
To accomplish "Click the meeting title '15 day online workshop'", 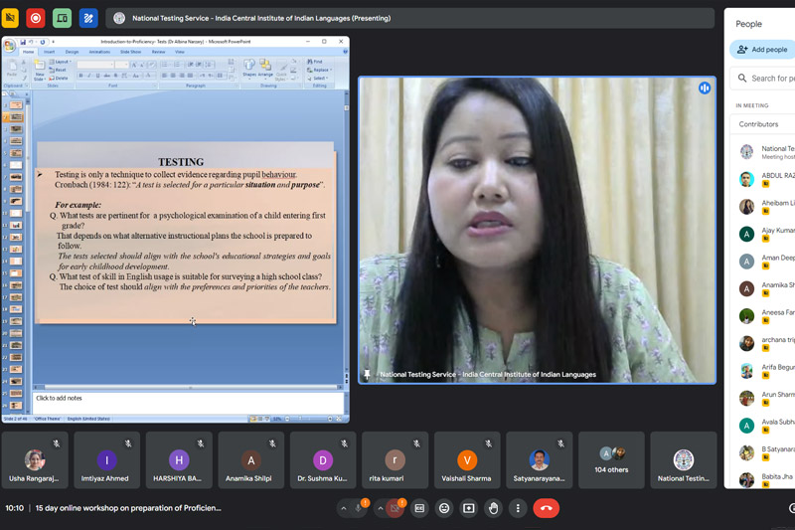I will pyautogui.click(x=128, y=508).
